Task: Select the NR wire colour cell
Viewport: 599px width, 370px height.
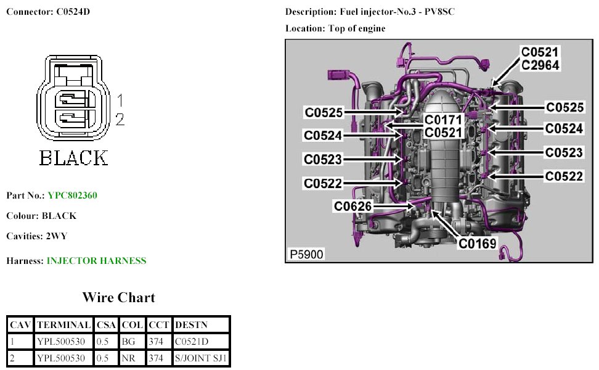Action: (132, 358)
